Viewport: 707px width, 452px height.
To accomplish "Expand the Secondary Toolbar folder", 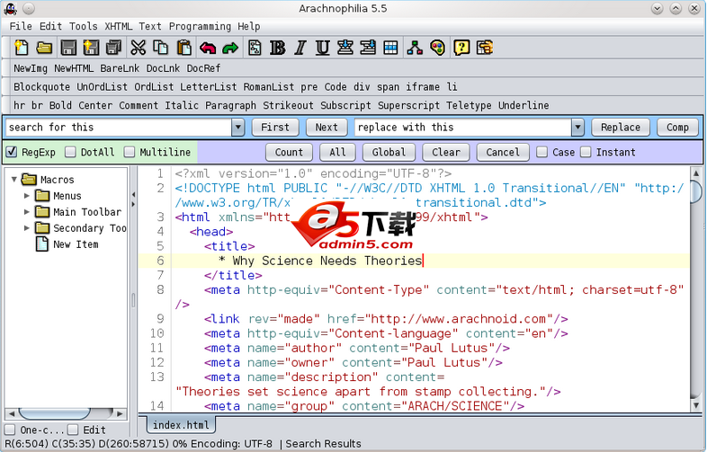I will click(27, 228).
